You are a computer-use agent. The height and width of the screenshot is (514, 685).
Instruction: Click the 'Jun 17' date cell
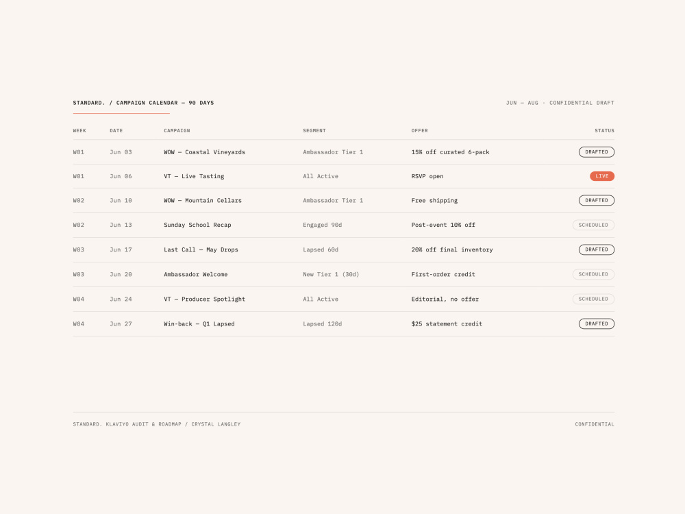(121, 249)
